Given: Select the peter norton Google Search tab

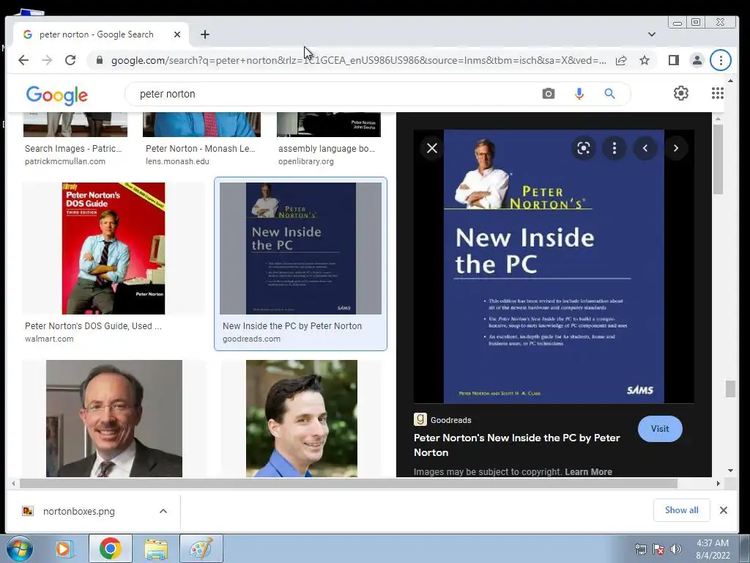Looking at the screenshot, I should tap(101, 34).
